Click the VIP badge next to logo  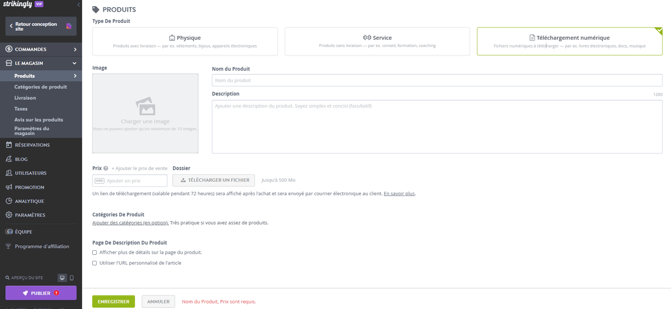(39, 4)
